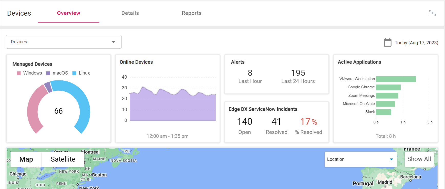Toggle the Windows legend in Managed Devices
The height and width of the screenshot is (189, 445).
[29, 73]
